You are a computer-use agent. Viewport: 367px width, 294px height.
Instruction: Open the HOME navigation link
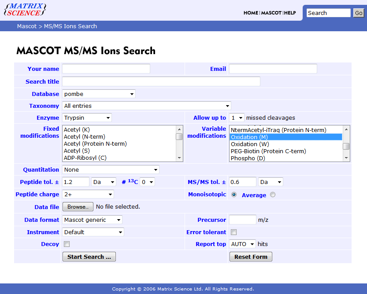coord(251,13)
